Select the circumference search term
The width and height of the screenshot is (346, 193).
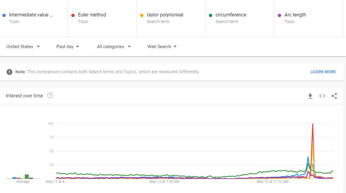point(231,15)
